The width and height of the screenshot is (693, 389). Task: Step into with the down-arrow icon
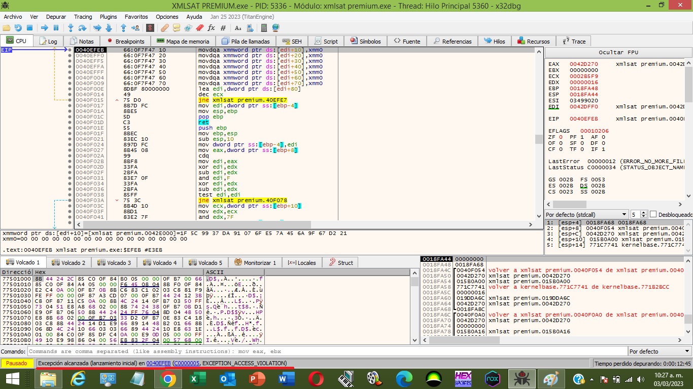tap(71, 28)
